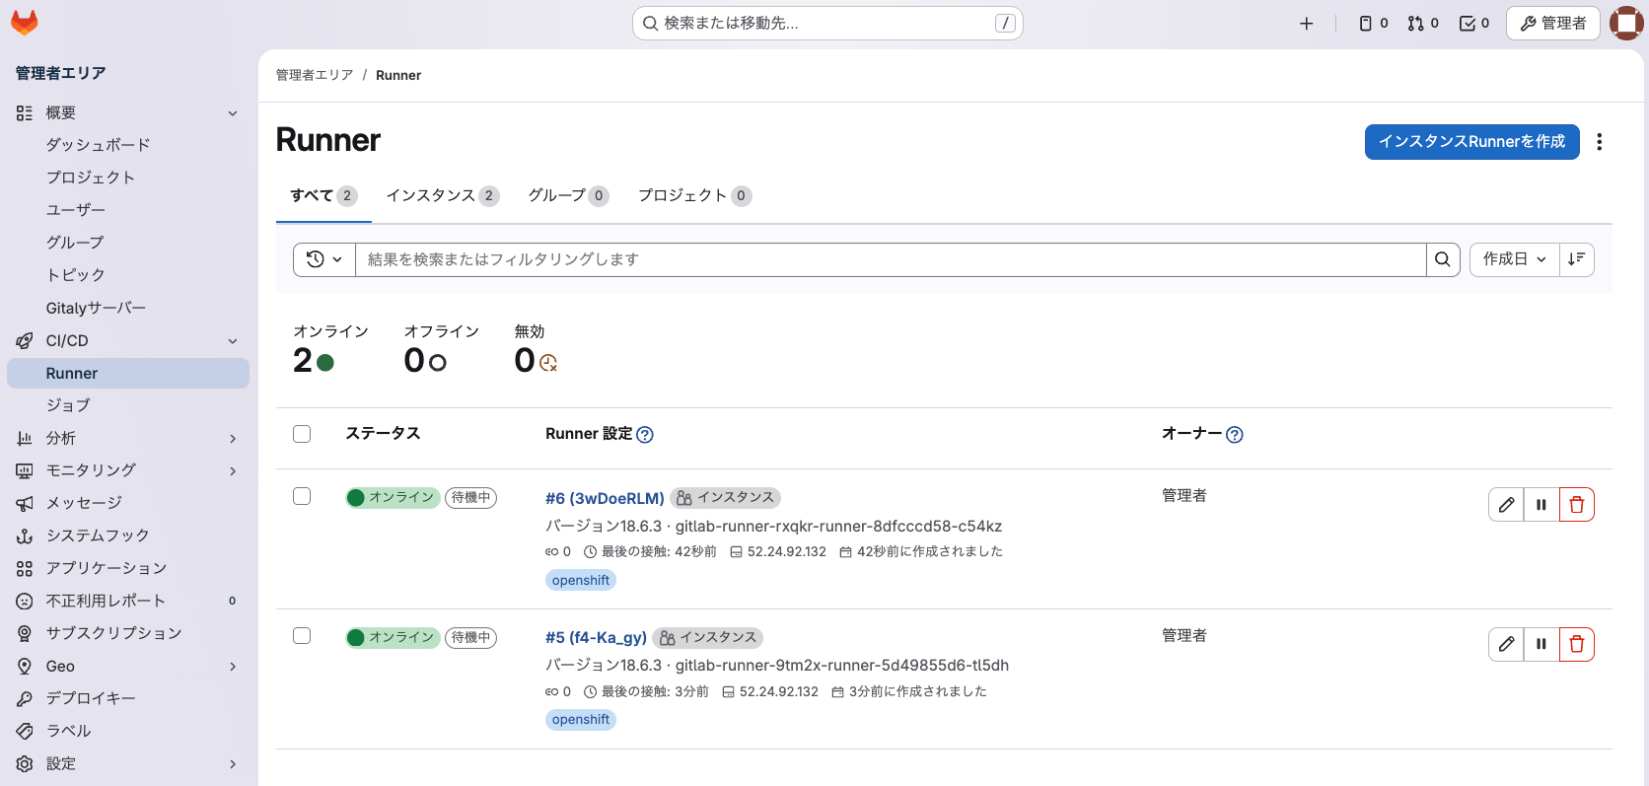
Task: Open runner link #5 (f4-Ka_gy)
Action: click(596, 637)
